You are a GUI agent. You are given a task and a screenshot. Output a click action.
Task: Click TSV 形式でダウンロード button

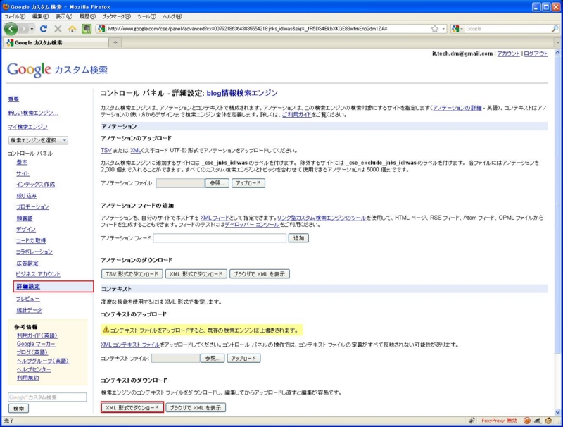click(132, 274)
